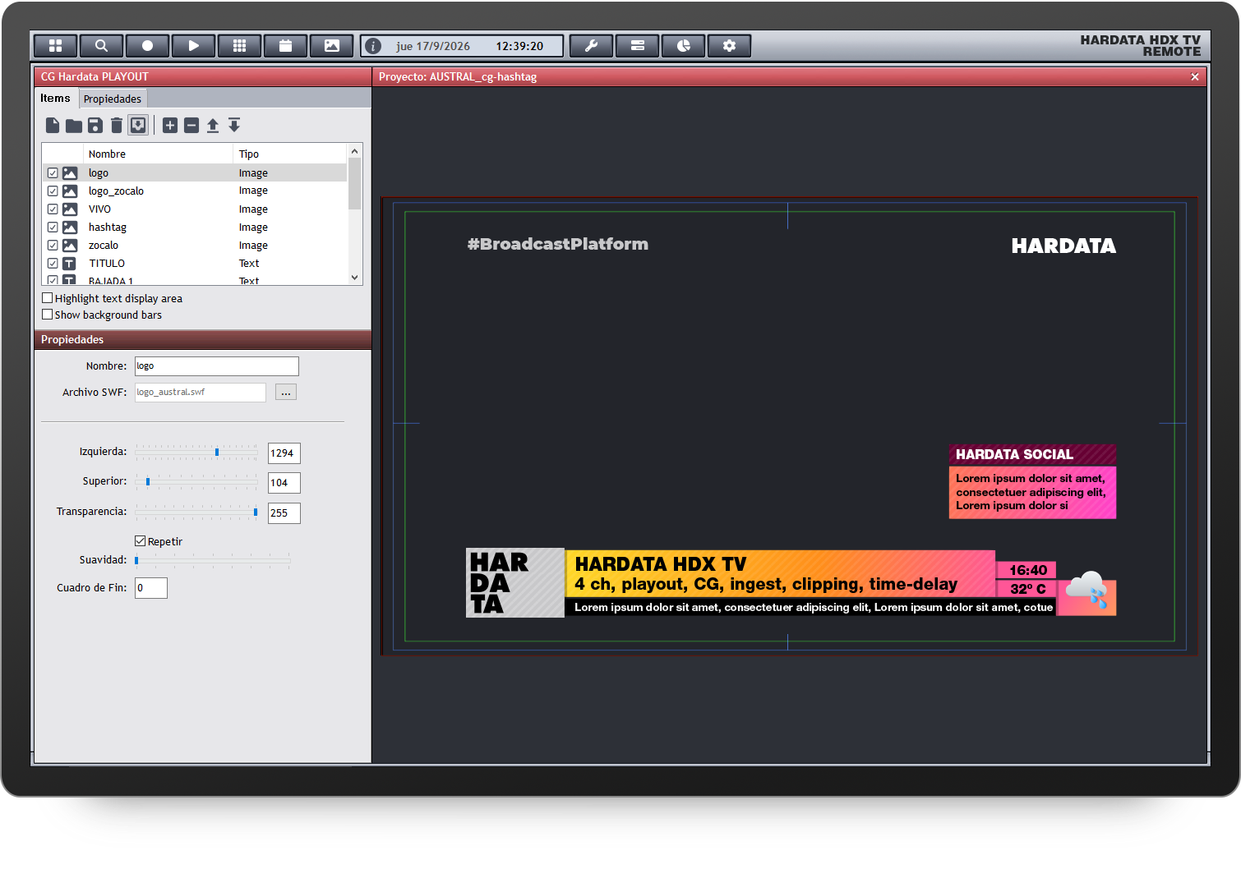
Task: Enable Show background bars checkbox
Action: [48, 315]
